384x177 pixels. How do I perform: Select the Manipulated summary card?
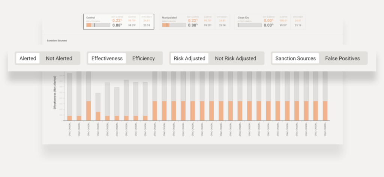(x=195, y=22)
